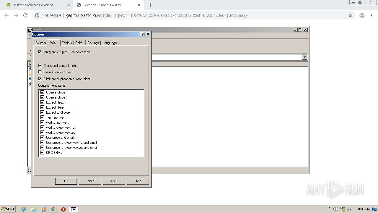Click the Help button
378x213 pixels.
point(138,181)
